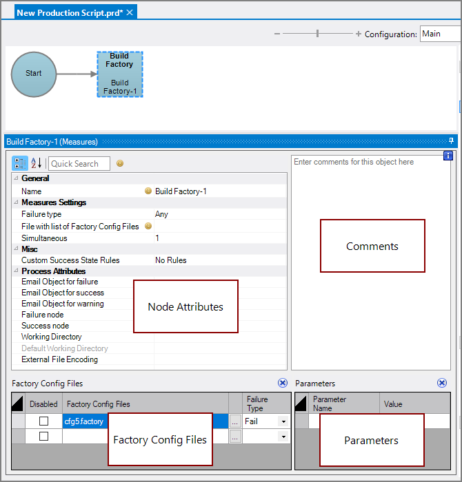The width and height of the screenshot is (462, 482).
Task: Select File with list of Factory Config Files
Action: [x=149, y=227]
